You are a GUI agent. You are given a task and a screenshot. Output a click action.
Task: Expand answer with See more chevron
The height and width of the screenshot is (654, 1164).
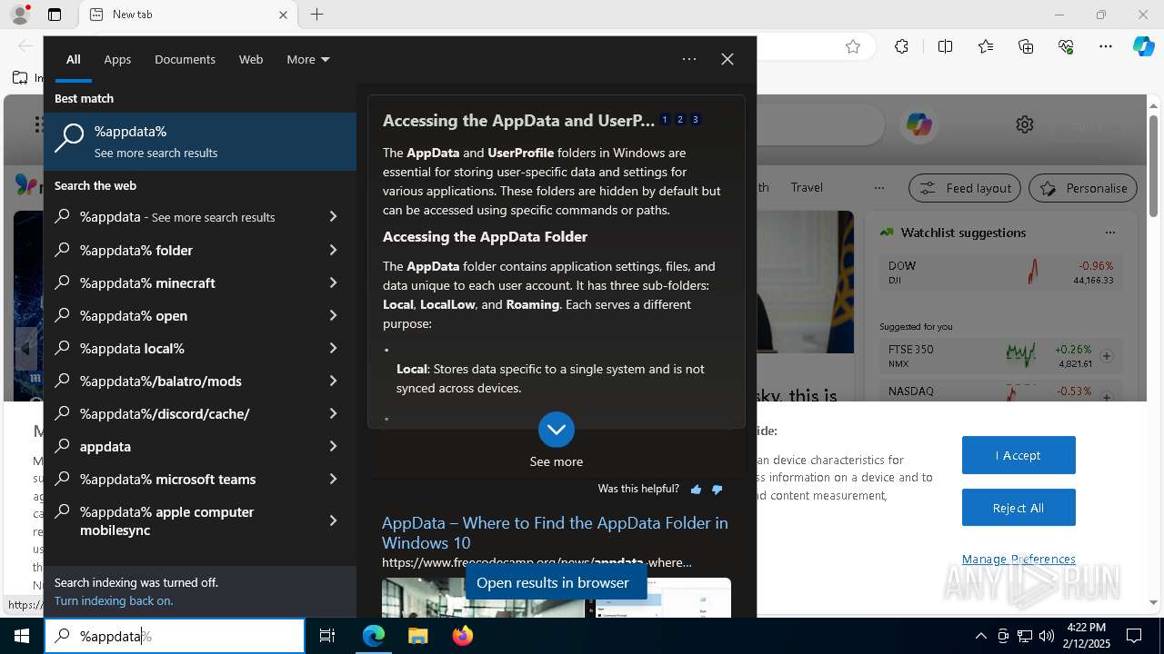pyautogui.click(x=557, y=430)
